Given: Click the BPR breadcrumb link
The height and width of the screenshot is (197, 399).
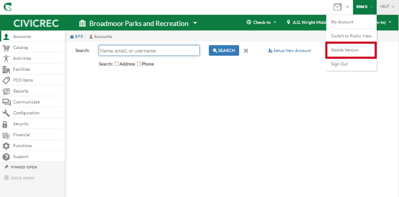Looking at the screenshot, I should coord(79,37).
